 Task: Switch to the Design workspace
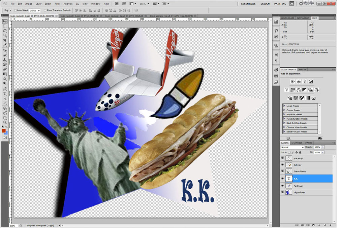265,4
